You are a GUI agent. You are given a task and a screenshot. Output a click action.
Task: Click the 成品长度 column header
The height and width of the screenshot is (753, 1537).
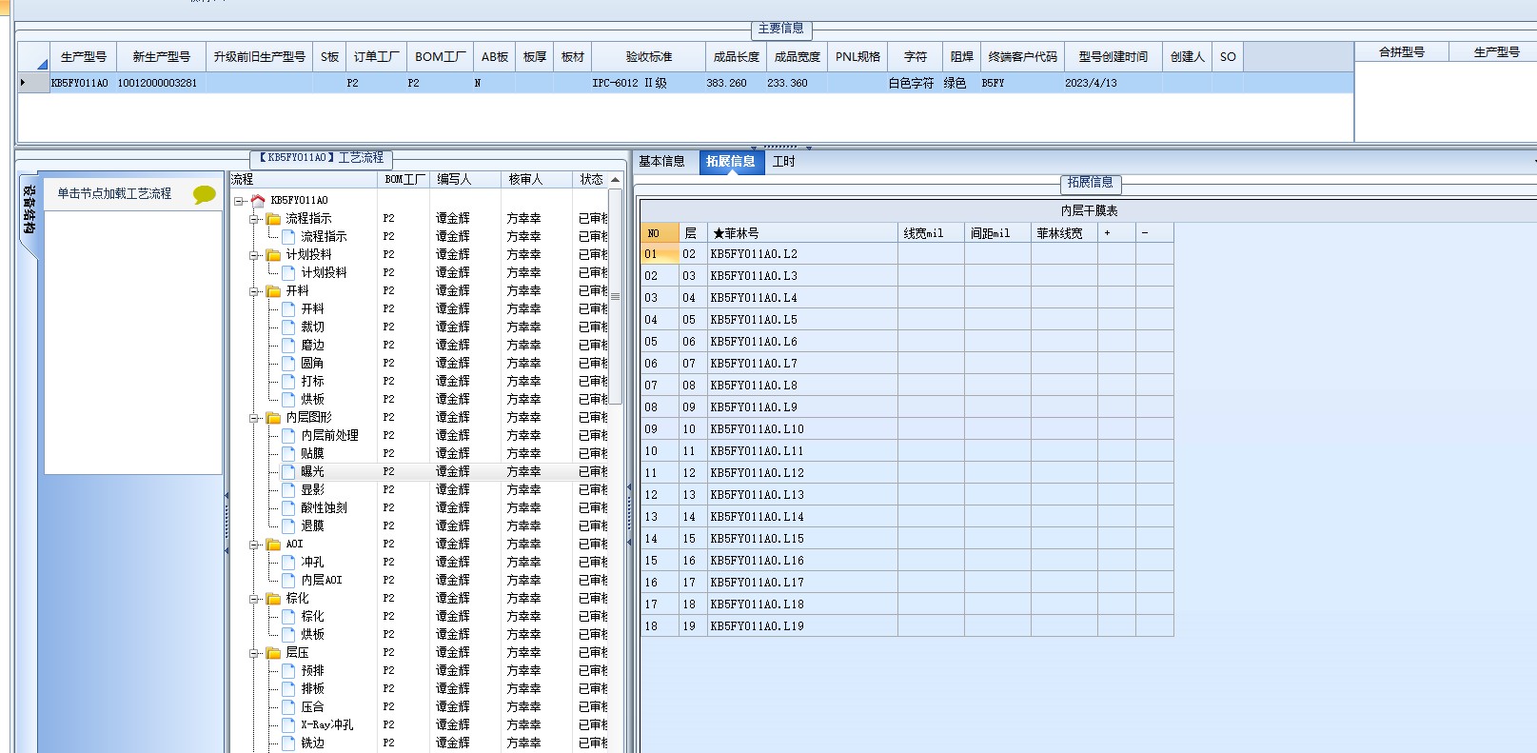pos(737,57)
